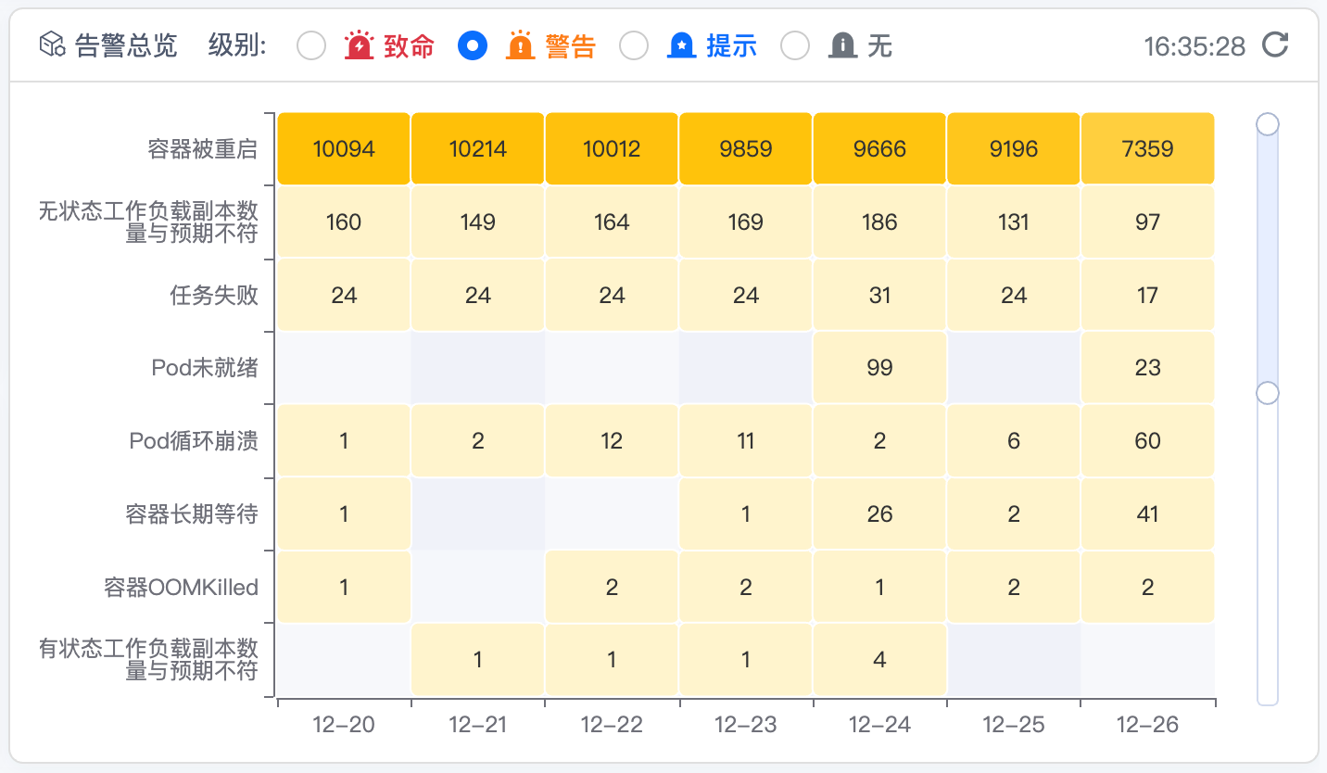Click the 容器OOMKilled row label
This screenshot has height=773, width=1327.
pyautogui.click(x=181, y=588)
